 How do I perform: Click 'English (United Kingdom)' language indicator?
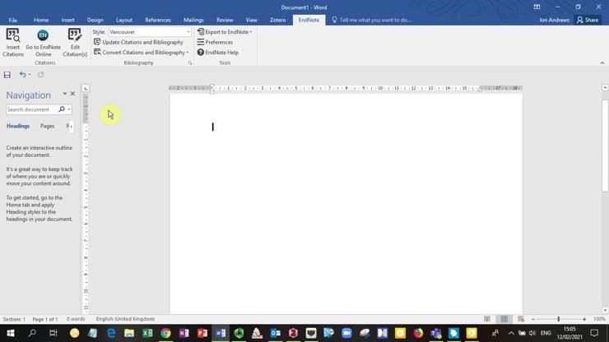[125, 319]
